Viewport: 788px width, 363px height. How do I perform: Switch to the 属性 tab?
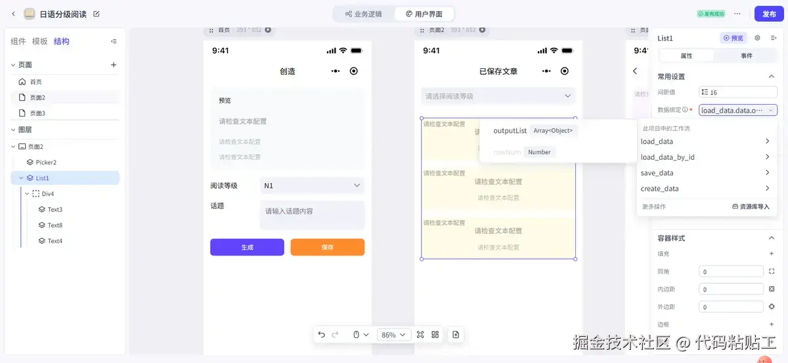(687, 56)
